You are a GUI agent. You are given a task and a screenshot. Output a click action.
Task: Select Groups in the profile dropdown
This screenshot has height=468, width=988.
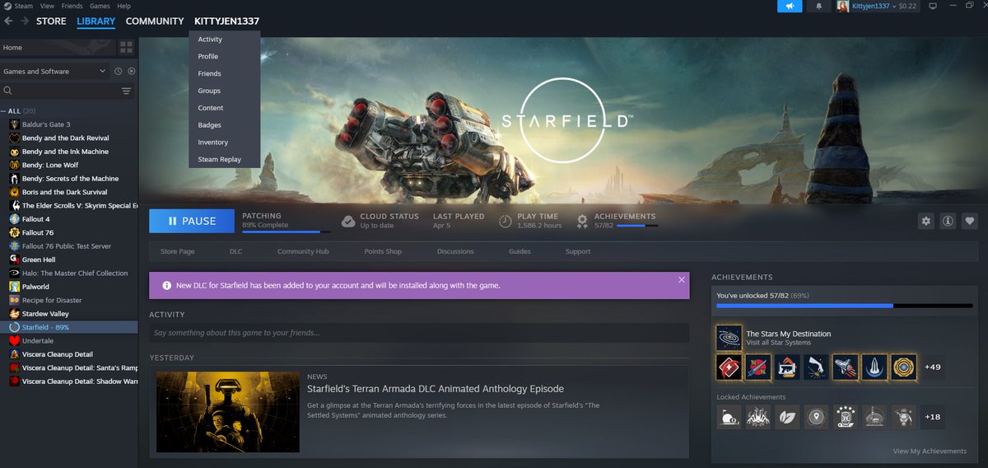click(x=225, y=91)
